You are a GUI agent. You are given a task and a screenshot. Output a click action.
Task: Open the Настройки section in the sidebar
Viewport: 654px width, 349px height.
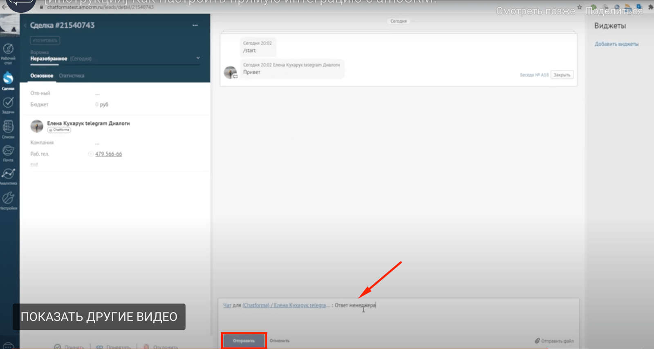pos(8,201)
